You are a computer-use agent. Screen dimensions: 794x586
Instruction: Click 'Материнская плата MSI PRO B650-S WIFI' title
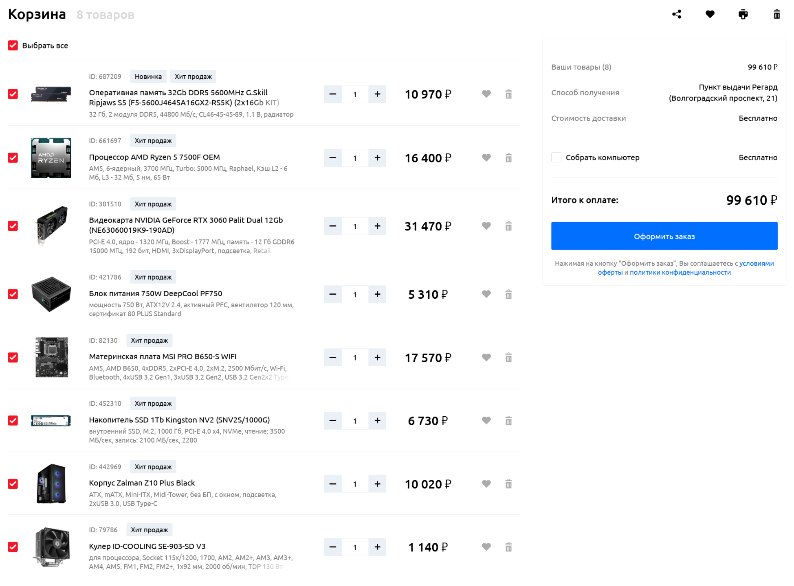[163, 357]
